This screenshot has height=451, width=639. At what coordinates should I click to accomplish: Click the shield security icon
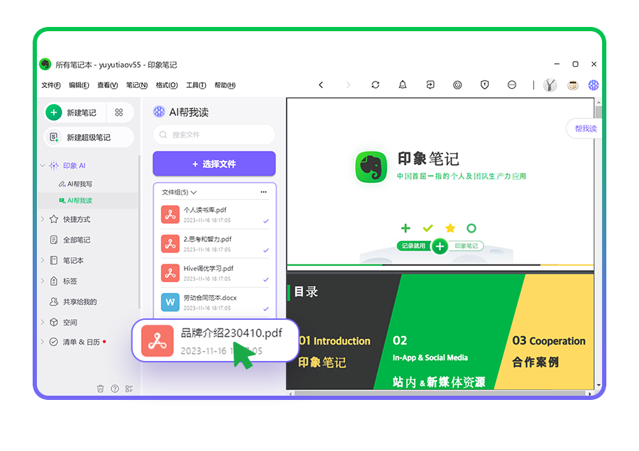tap(484, 84)
